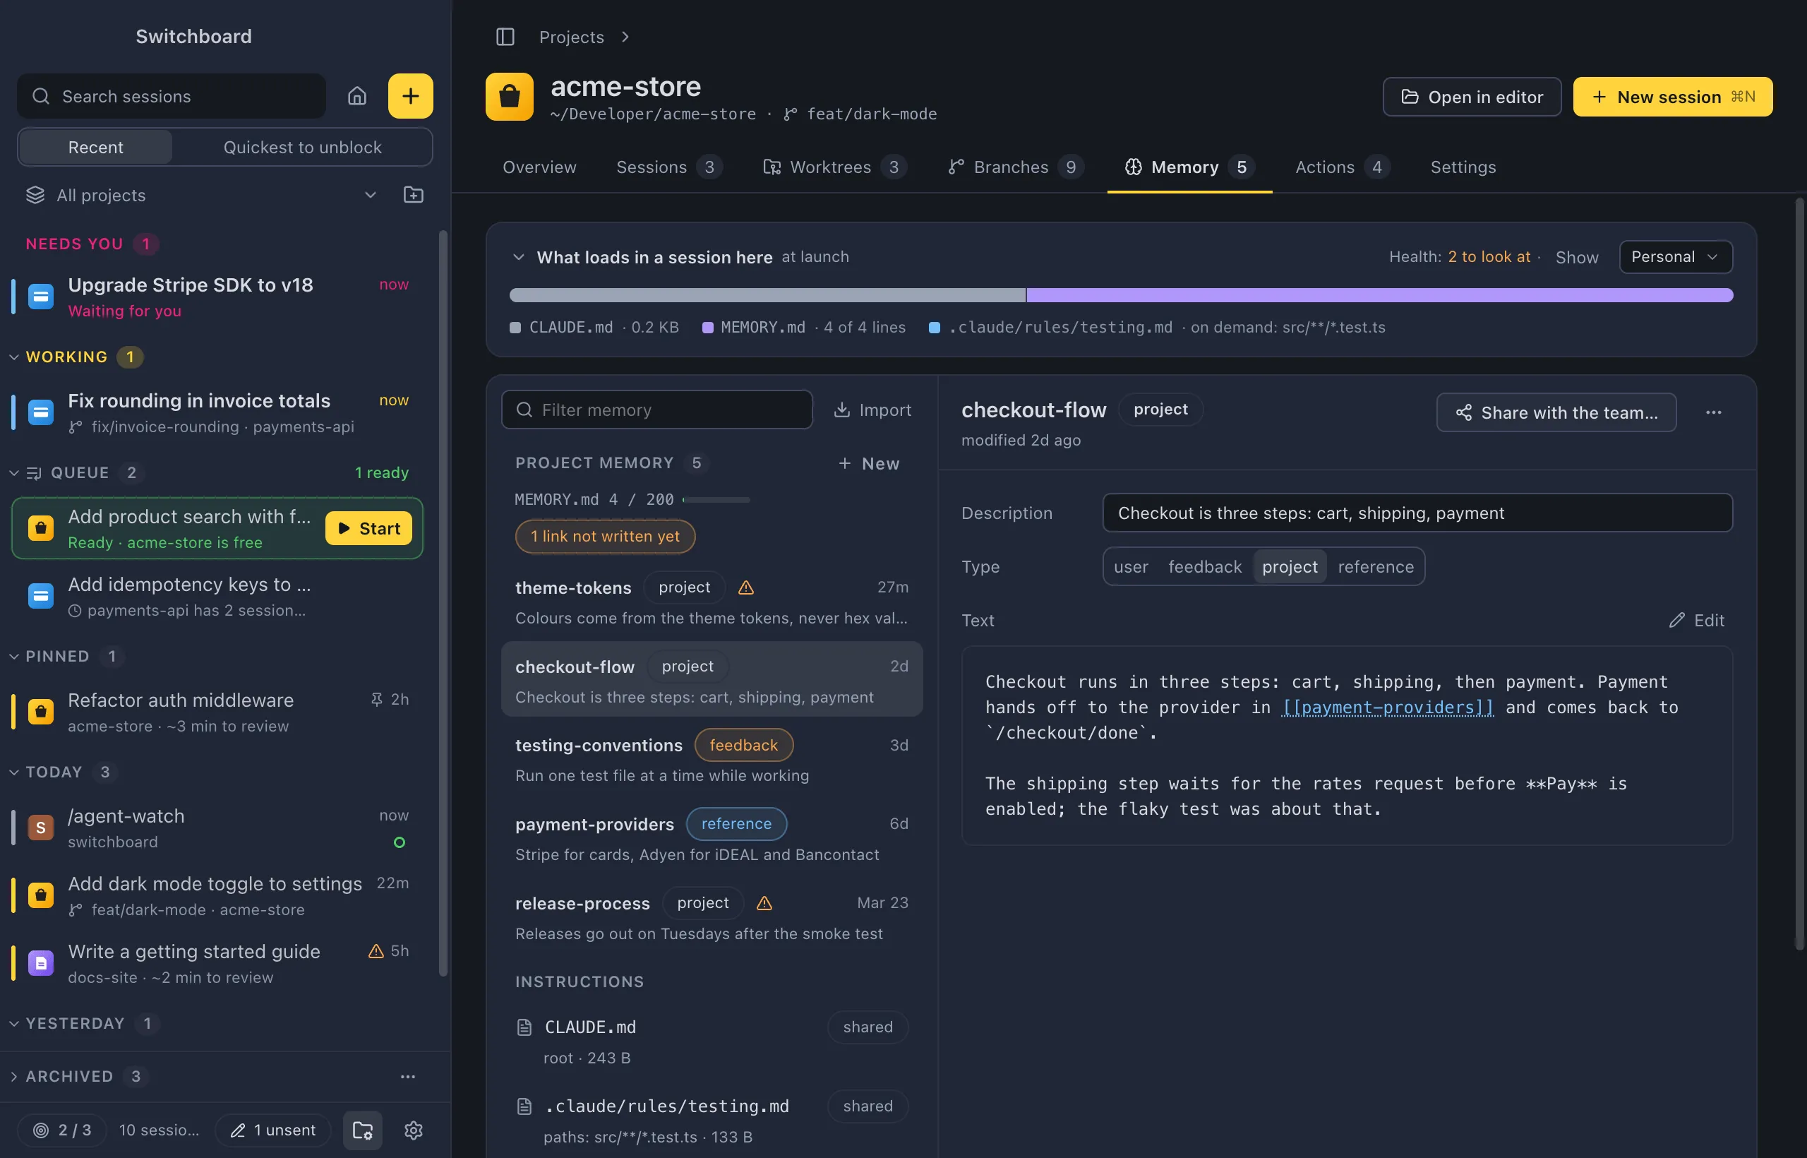The height and width of the screenshot is (1158, 1807).
Task: Open the three-dots menu for checkout-flow
Action: (x=1713, y=412)
